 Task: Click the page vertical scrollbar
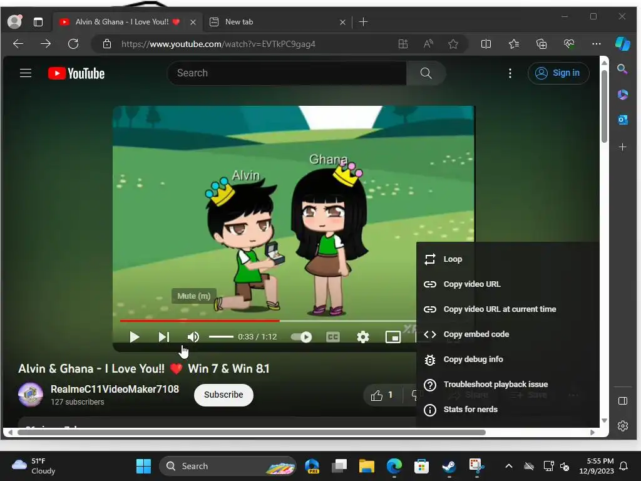[604, 106]
